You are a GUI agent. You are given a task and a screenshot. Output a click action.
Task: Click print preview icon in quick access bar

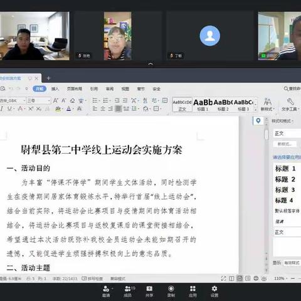pyautogui.click(x=3, y=88)
